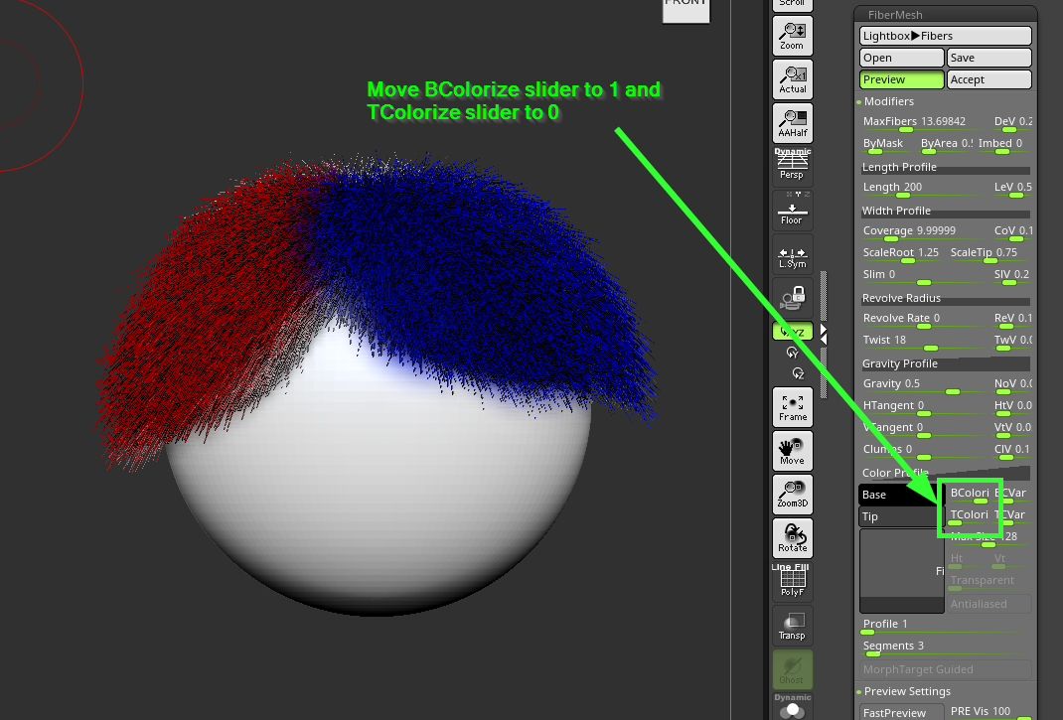
Task: Click the Frame mesh icon
Action: coord(793,407)
